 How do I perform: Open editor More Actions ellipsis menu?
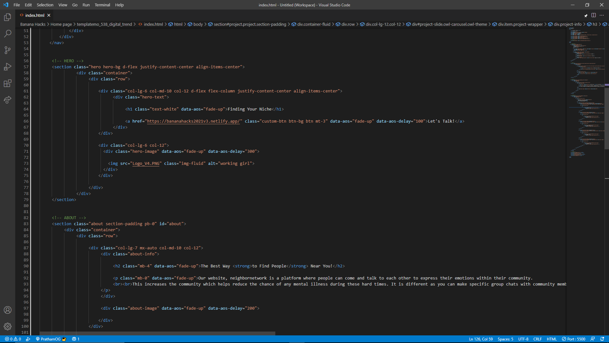pos(602,15)
